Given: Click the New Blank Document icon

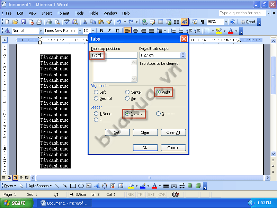Looking at the screenshot, I should pos(7,22).
